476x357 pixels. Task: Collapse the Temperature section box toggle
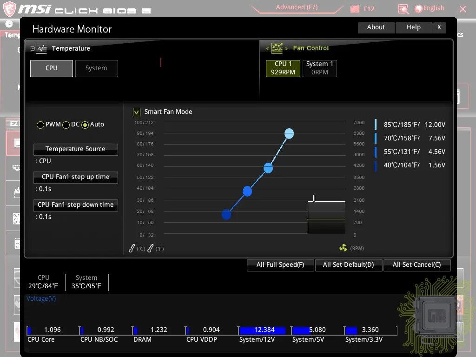point(33,48)
